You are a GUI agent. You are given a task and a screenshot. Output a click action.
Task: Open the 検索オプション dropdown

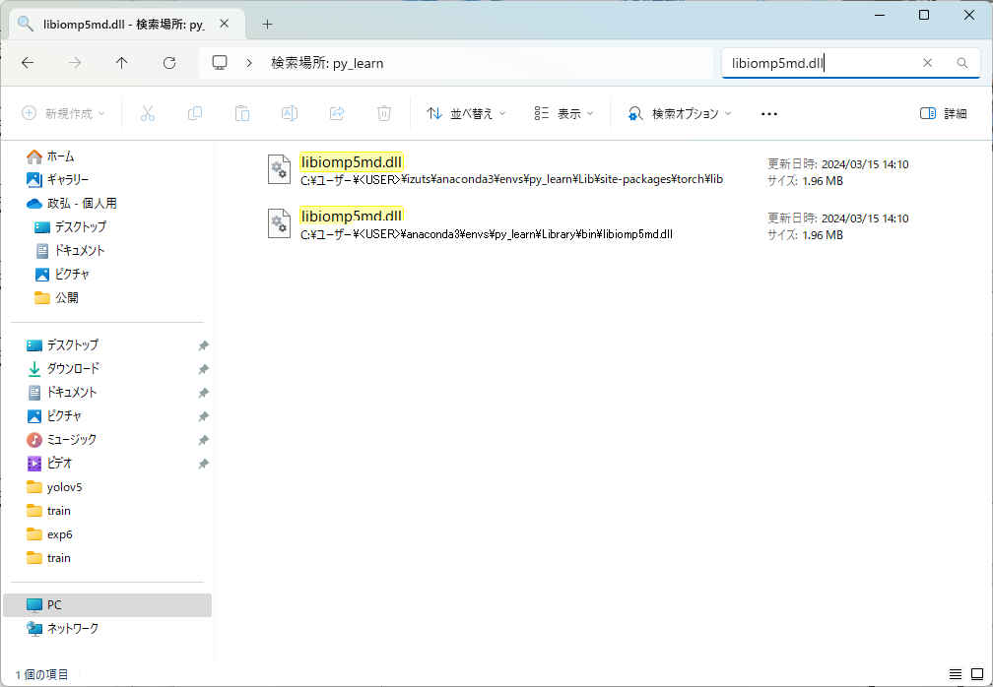pyautogui.click(x=681, y=113)
